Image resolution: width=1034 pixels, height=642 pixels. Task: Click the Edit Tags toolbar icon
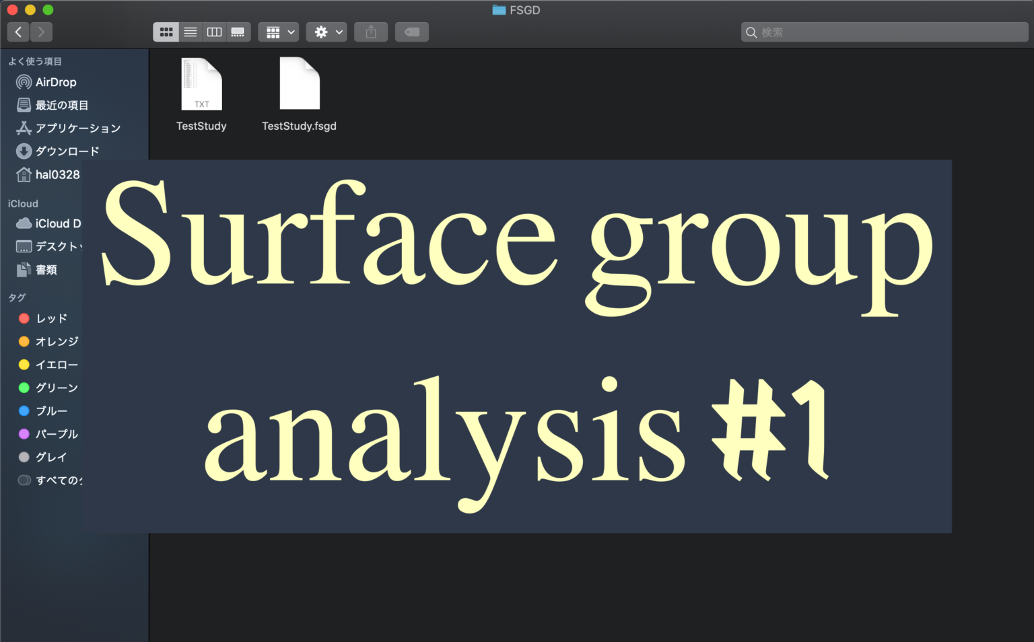(x=411, y=32)
